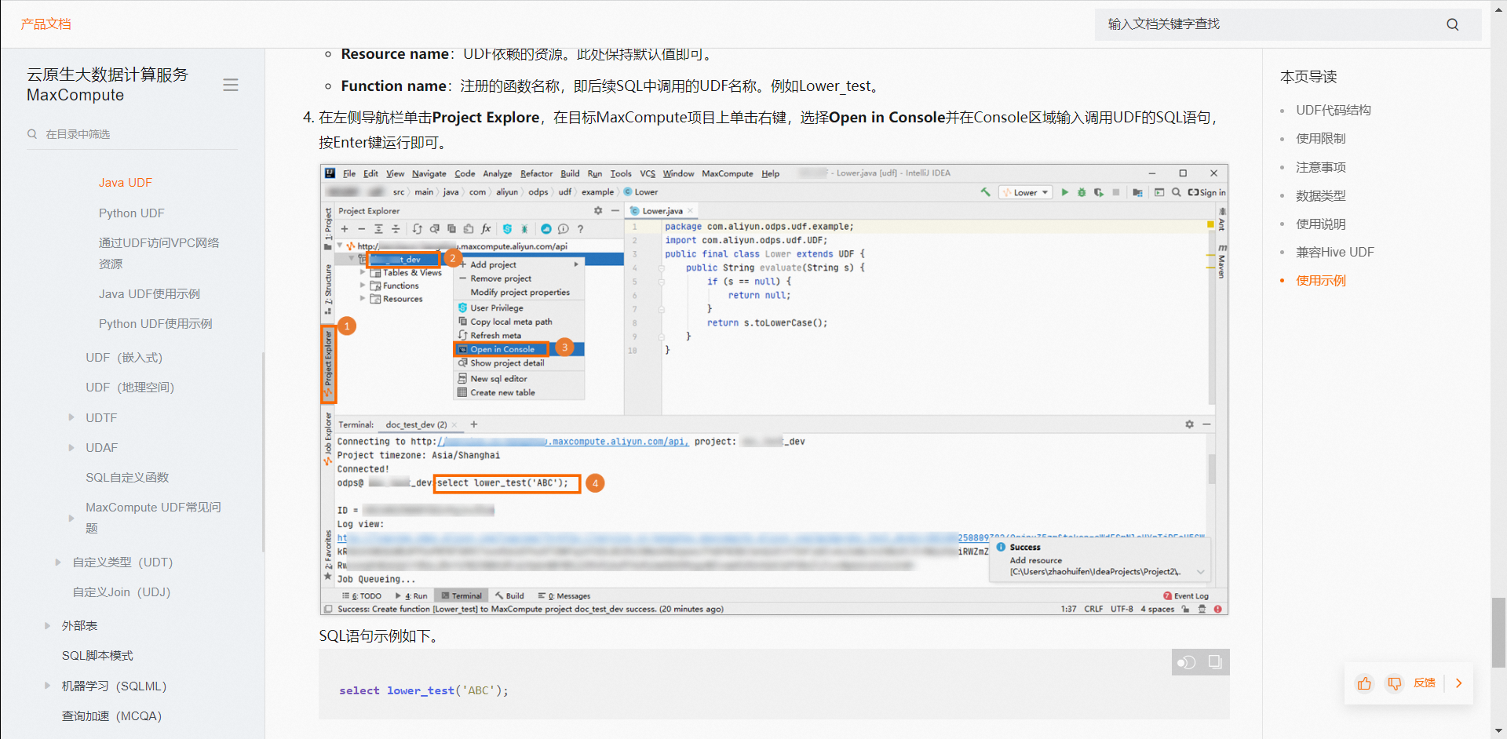
Task: Open SQL自定义函数 in the sidebar
Action: 127,478
